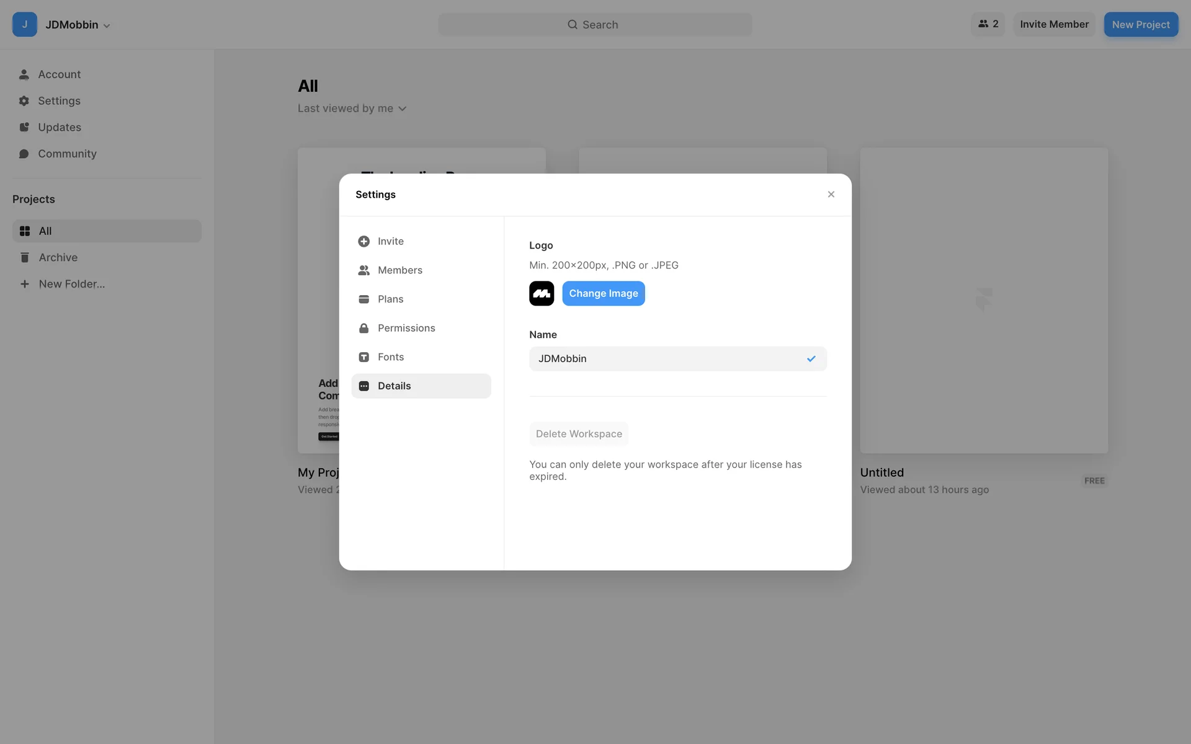
Task: Click the Delete Workspace button
Action: tap(578, 434)
